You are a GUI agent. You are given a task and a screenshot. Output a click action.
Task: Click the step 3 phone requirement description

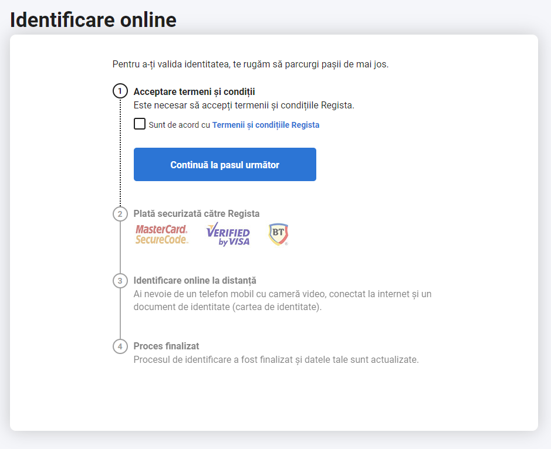282,301
